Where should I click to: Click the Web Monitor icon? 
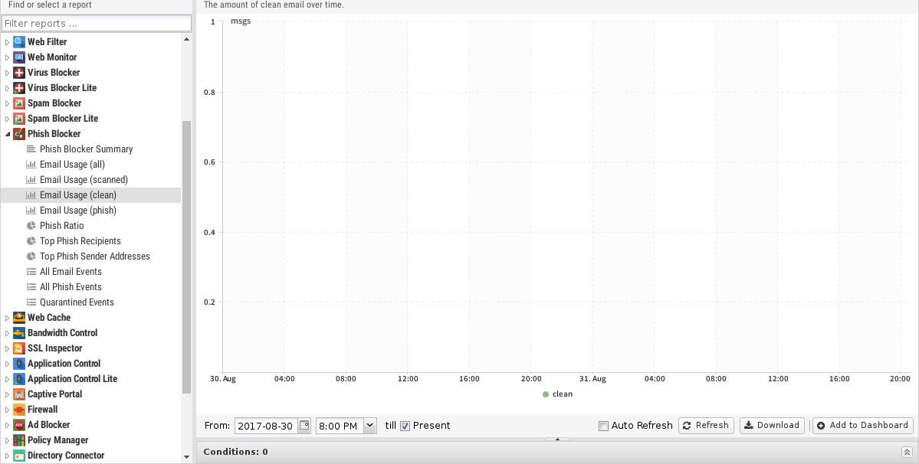click(x=18, y=57)
